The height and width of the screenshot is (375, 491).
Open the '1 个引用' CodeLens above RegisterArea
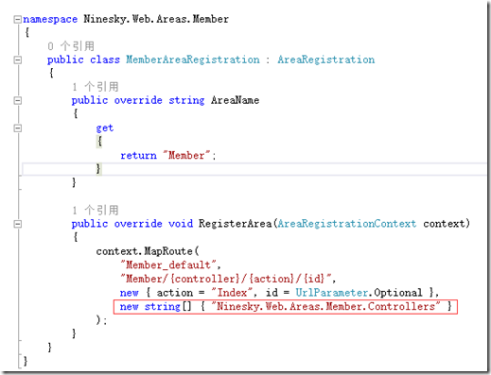96,210
